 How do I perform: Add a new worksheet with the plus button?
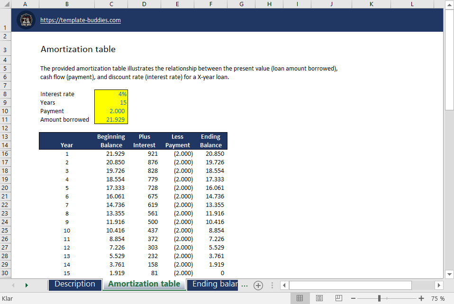click(x=258, y=285)
